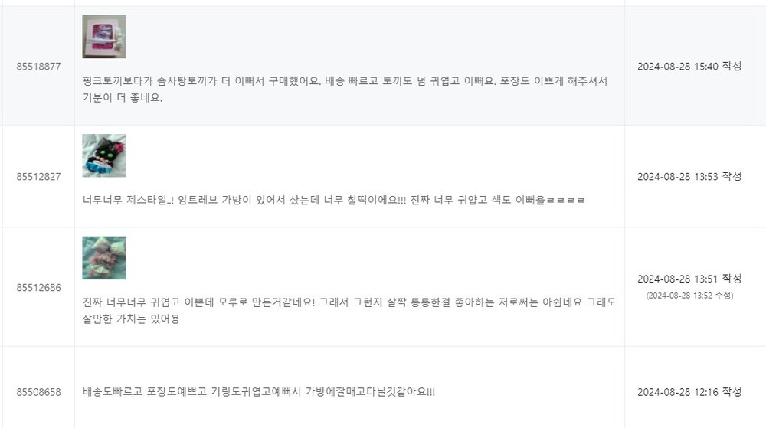Select review ID 85508658
Screen dimensions: 766x428
38,392
